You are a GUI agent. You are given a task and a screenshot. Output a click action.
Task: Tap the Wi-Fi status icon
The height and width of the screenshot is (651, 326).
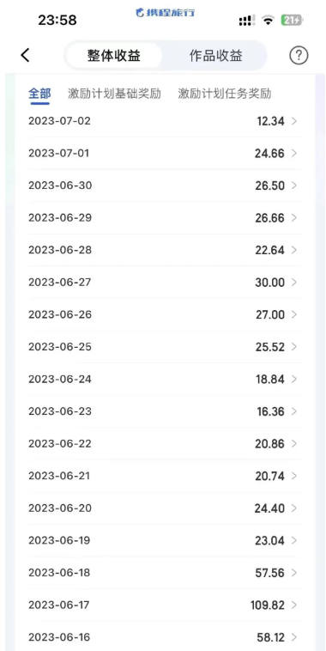point(269,21)
